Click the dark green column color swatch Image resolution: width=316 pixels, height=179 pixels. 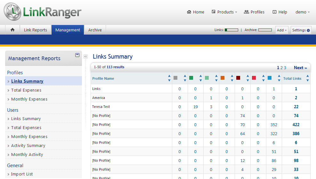[x=191, y=78]
